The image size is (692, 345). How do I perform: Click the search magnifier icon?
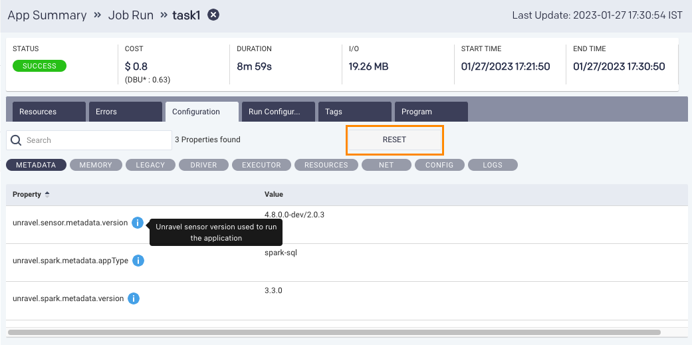[x=17, y=140]
